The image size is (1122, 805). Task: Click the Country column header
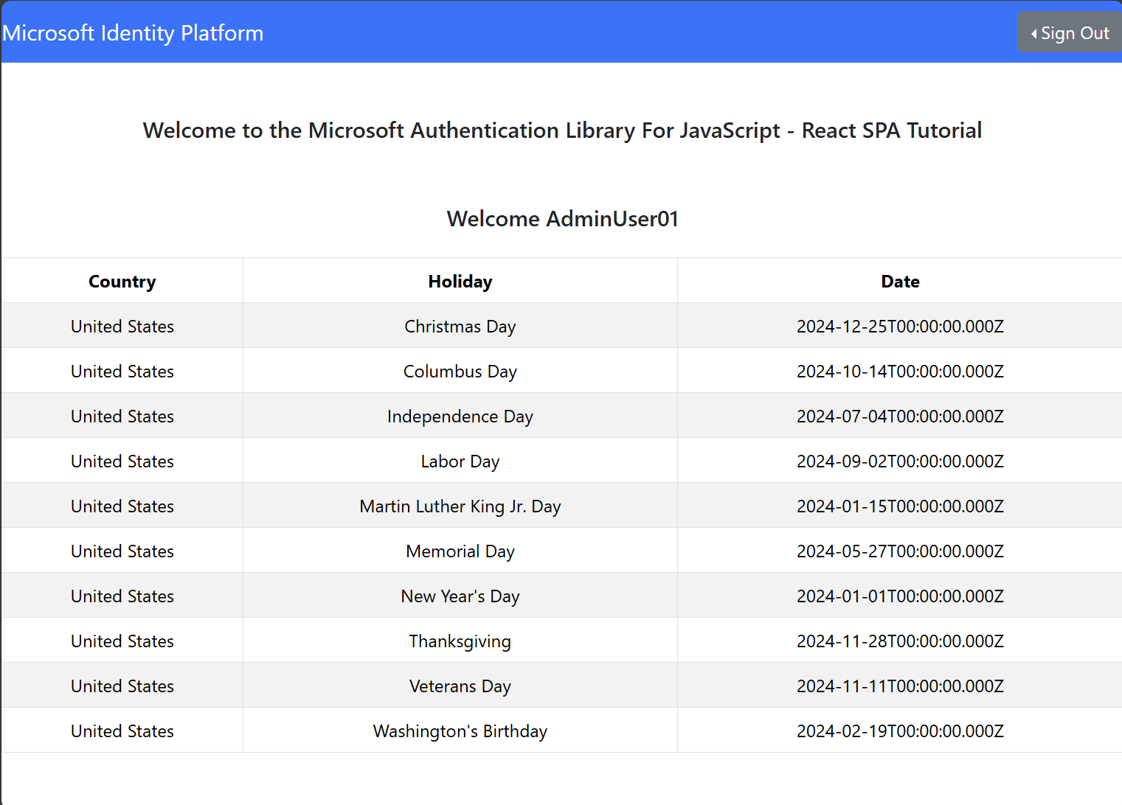pyautogui.click(x=122, y=282)
